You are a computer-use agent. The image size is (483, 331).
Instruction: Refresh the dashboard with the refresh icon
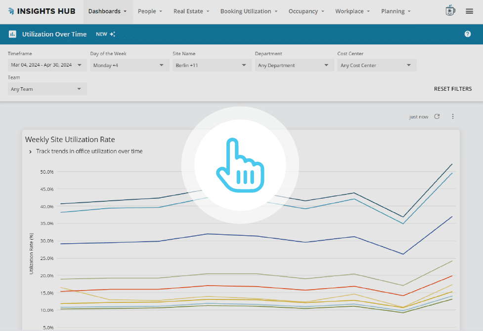437,116
